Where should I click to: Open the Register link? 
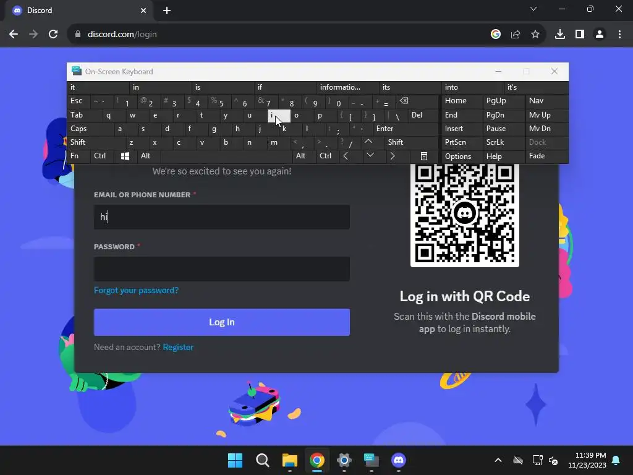click(x=178, y=348)
